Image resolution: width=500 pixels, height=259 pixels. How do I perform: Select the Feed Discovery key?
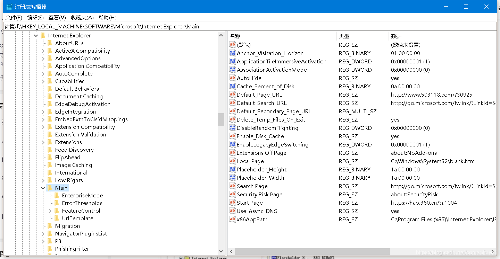click(x=74, y=150)
